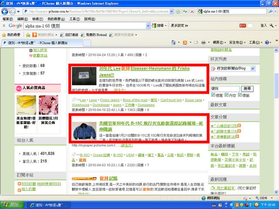Click the Home icon in command bar
The width and height of the screenshot is (279, 209).
coord(174,43)
